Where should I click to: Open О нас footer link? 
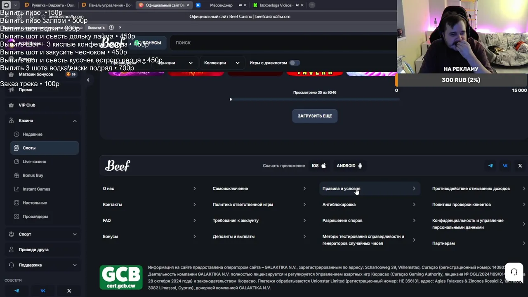click(x=149, y=189)
